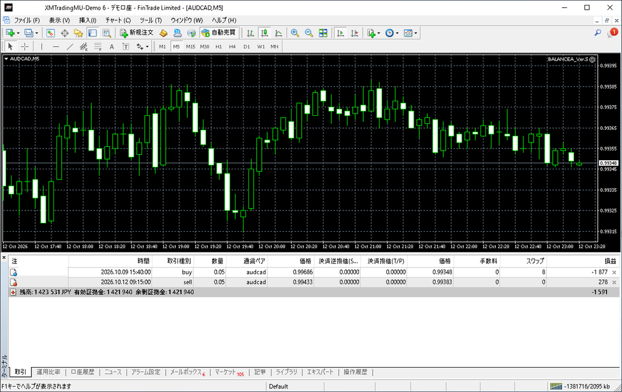This screenshot has width=622, height=392.
Task: Expand the profiles dropdown arrow
Action: point(36,33)
